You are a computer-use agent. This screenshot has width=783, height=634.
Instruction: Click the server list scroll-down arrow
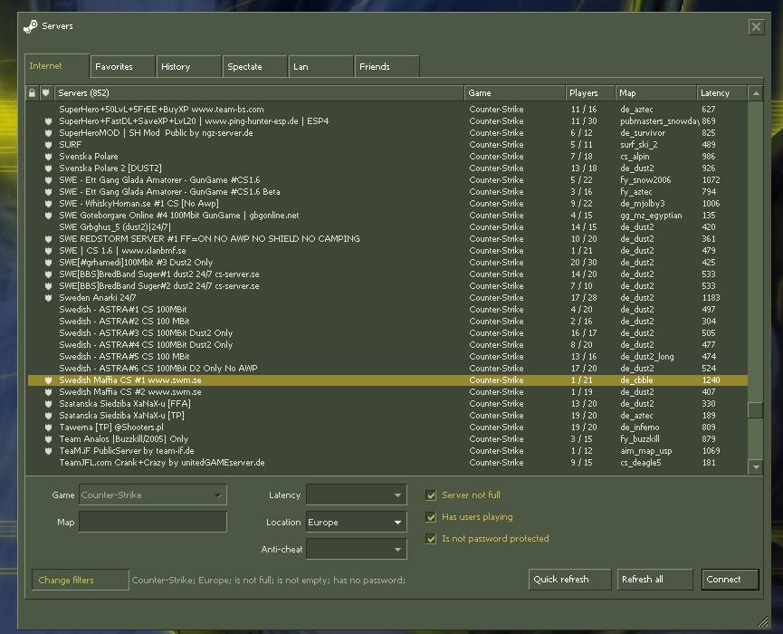pos(756,466)
